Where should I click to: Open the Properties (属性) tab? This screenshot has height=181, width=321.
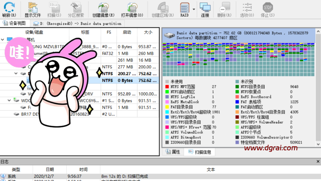[x=173, y=152]
